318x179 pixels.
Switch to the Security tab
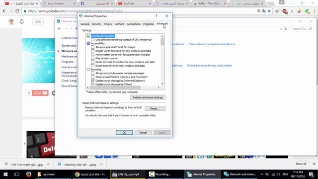[x=96, y=24]
